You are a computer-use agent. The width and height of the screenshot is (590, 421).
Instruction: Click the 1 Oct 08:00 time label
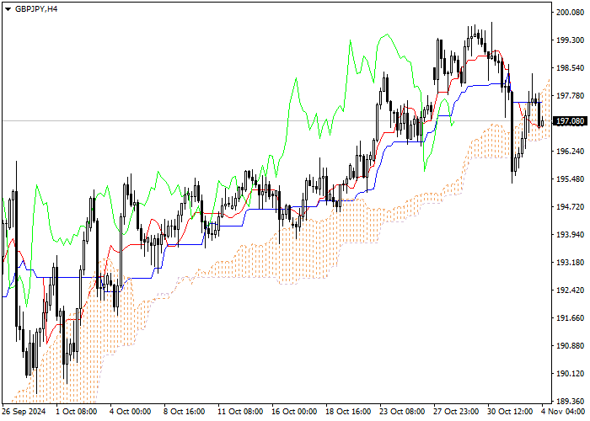pos(78,412)
